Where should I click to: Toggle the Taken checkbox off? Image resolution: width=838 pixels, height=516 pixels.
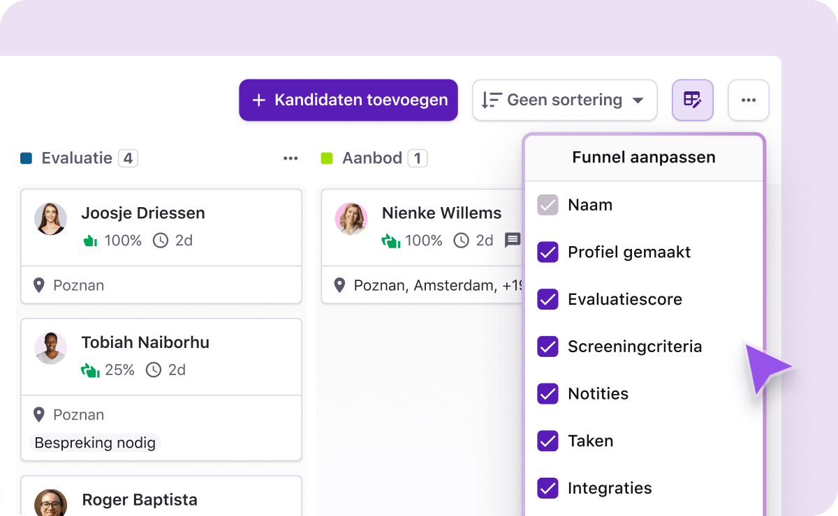click(548, 441)
